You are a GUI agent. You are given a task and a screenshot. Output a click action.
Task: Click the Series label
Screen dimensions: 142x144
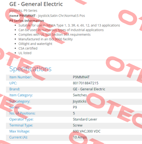[x=15, y=107]
